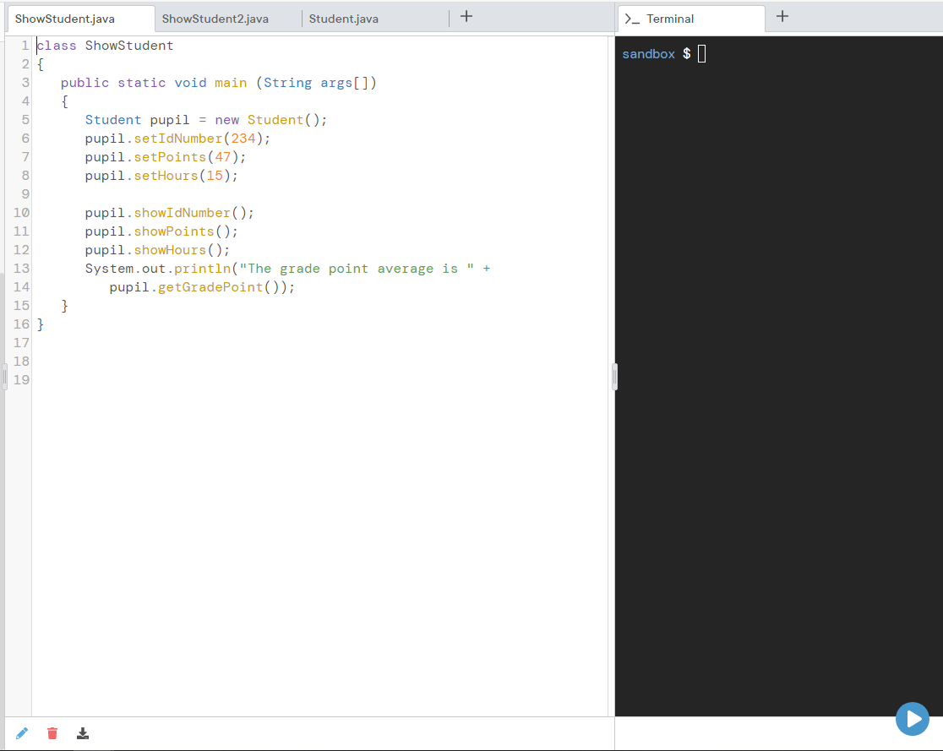Click the red trash delete icon
Screen dimensions: 943x751
pyautogui.click(x=52, y=733)
